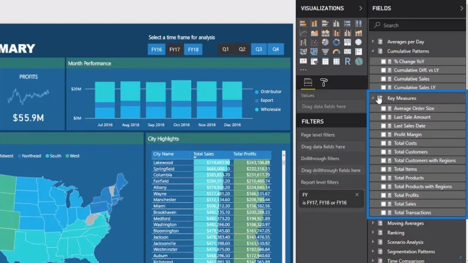The height and width of the screenshot is (263, 468).
Task: Open more visuals via the ellipsis
Action: 303,70
